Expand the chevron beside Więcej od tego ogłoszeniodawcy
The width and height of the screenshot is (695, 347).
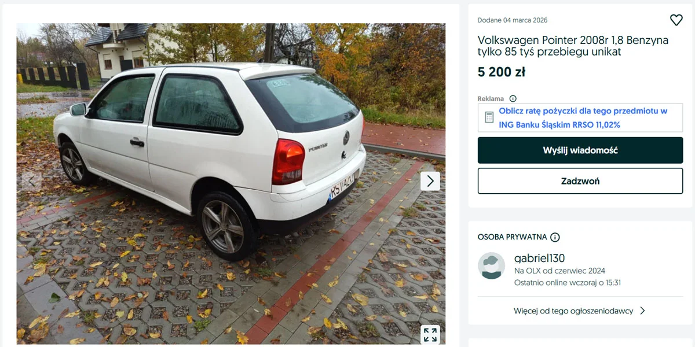[x=642, y=311]
